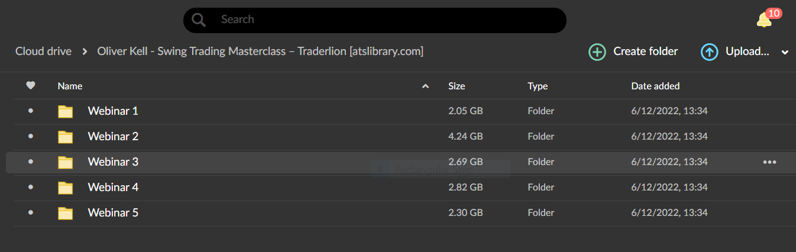Sort by the Type column header
The height and width of the screenshot is (252, 796).
538,86
